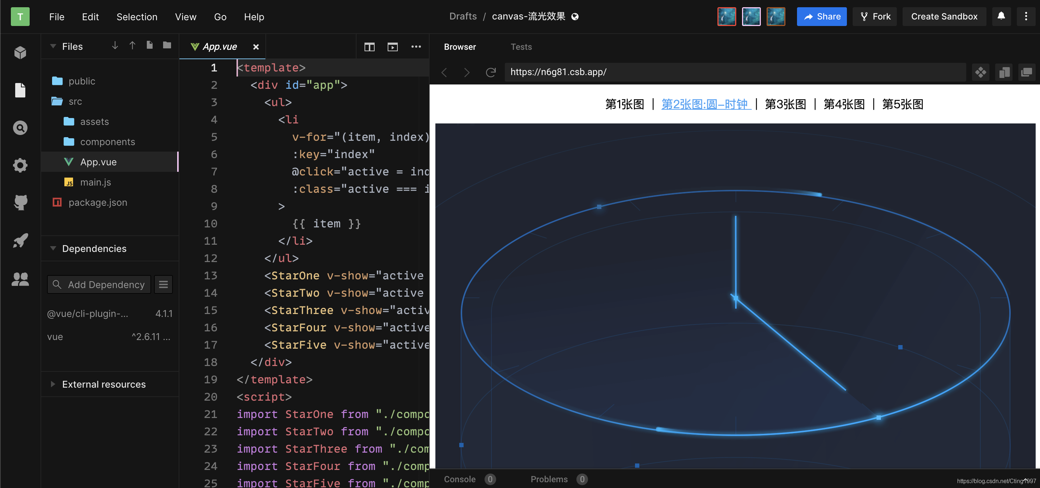The image size is (1040, 488).
Task: Open the Deployment rocket panel
Action: click(20, 241)
